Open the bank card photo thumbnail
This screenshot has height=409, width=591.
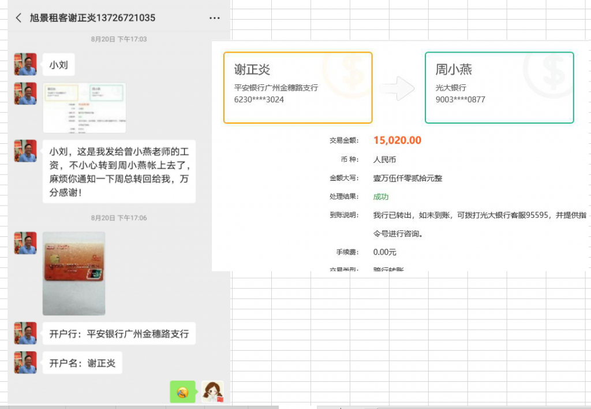74,274
